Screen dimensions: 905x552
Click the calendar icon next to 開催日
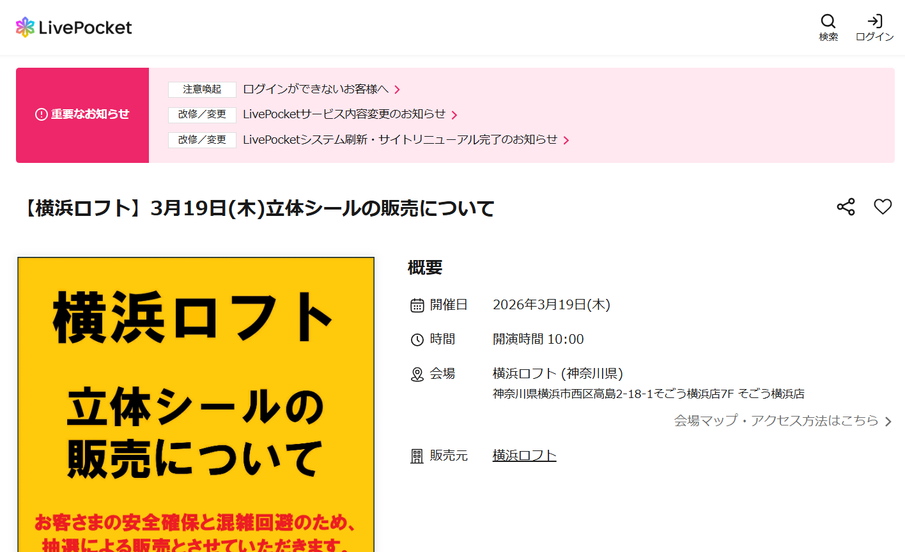coord(416,305)
